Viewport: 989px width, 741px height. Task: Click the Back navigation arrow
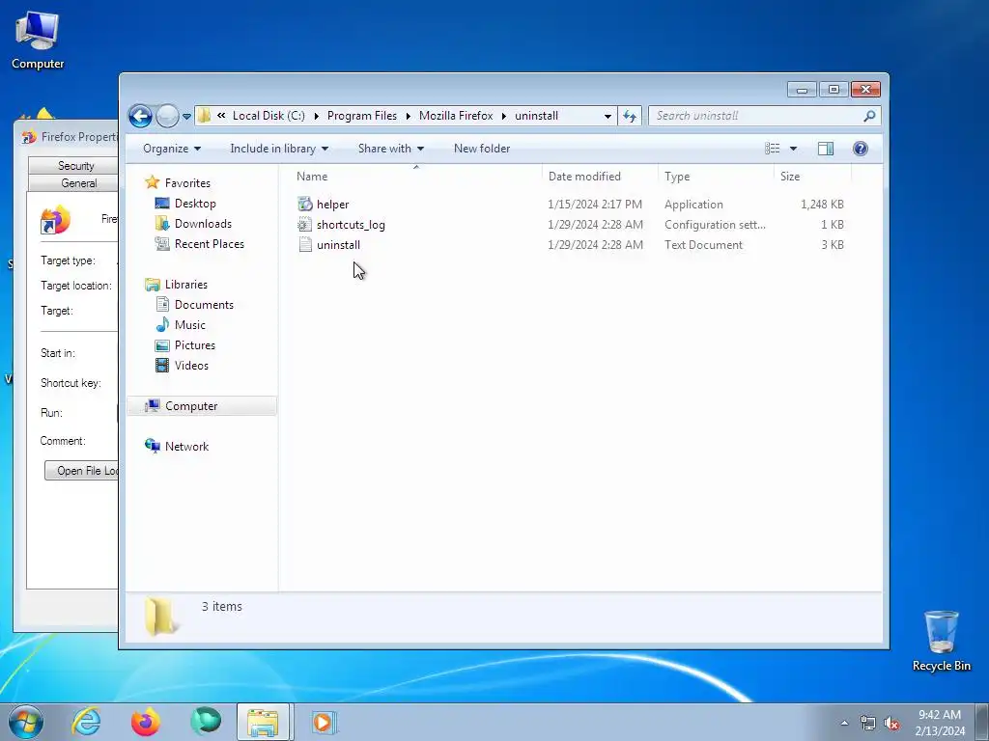point(140,116)
